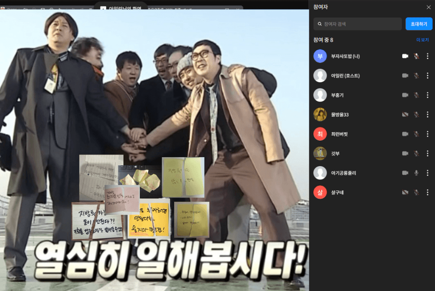This screenshot has width=435, height=291.
Task: Toggle the muted mic of 아일린 (호스트)
Action: [416, 75]
